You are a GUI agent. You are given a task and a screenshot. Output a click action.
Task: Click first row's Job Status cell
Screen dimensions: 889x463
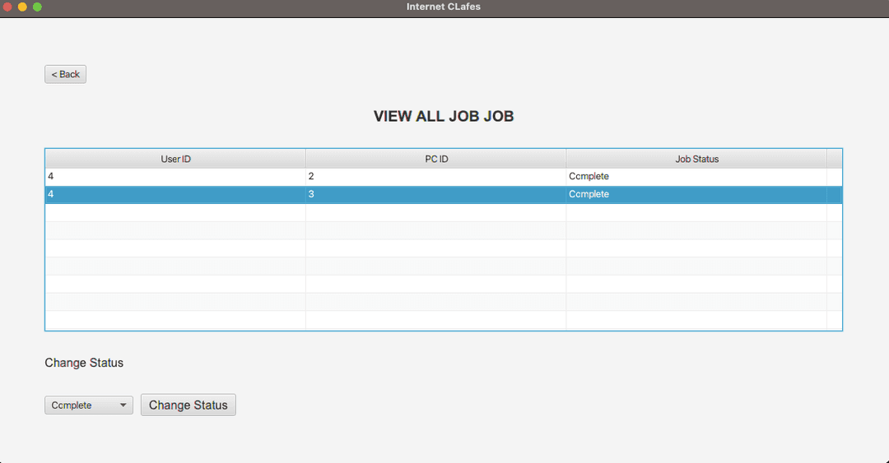point(696,176)
